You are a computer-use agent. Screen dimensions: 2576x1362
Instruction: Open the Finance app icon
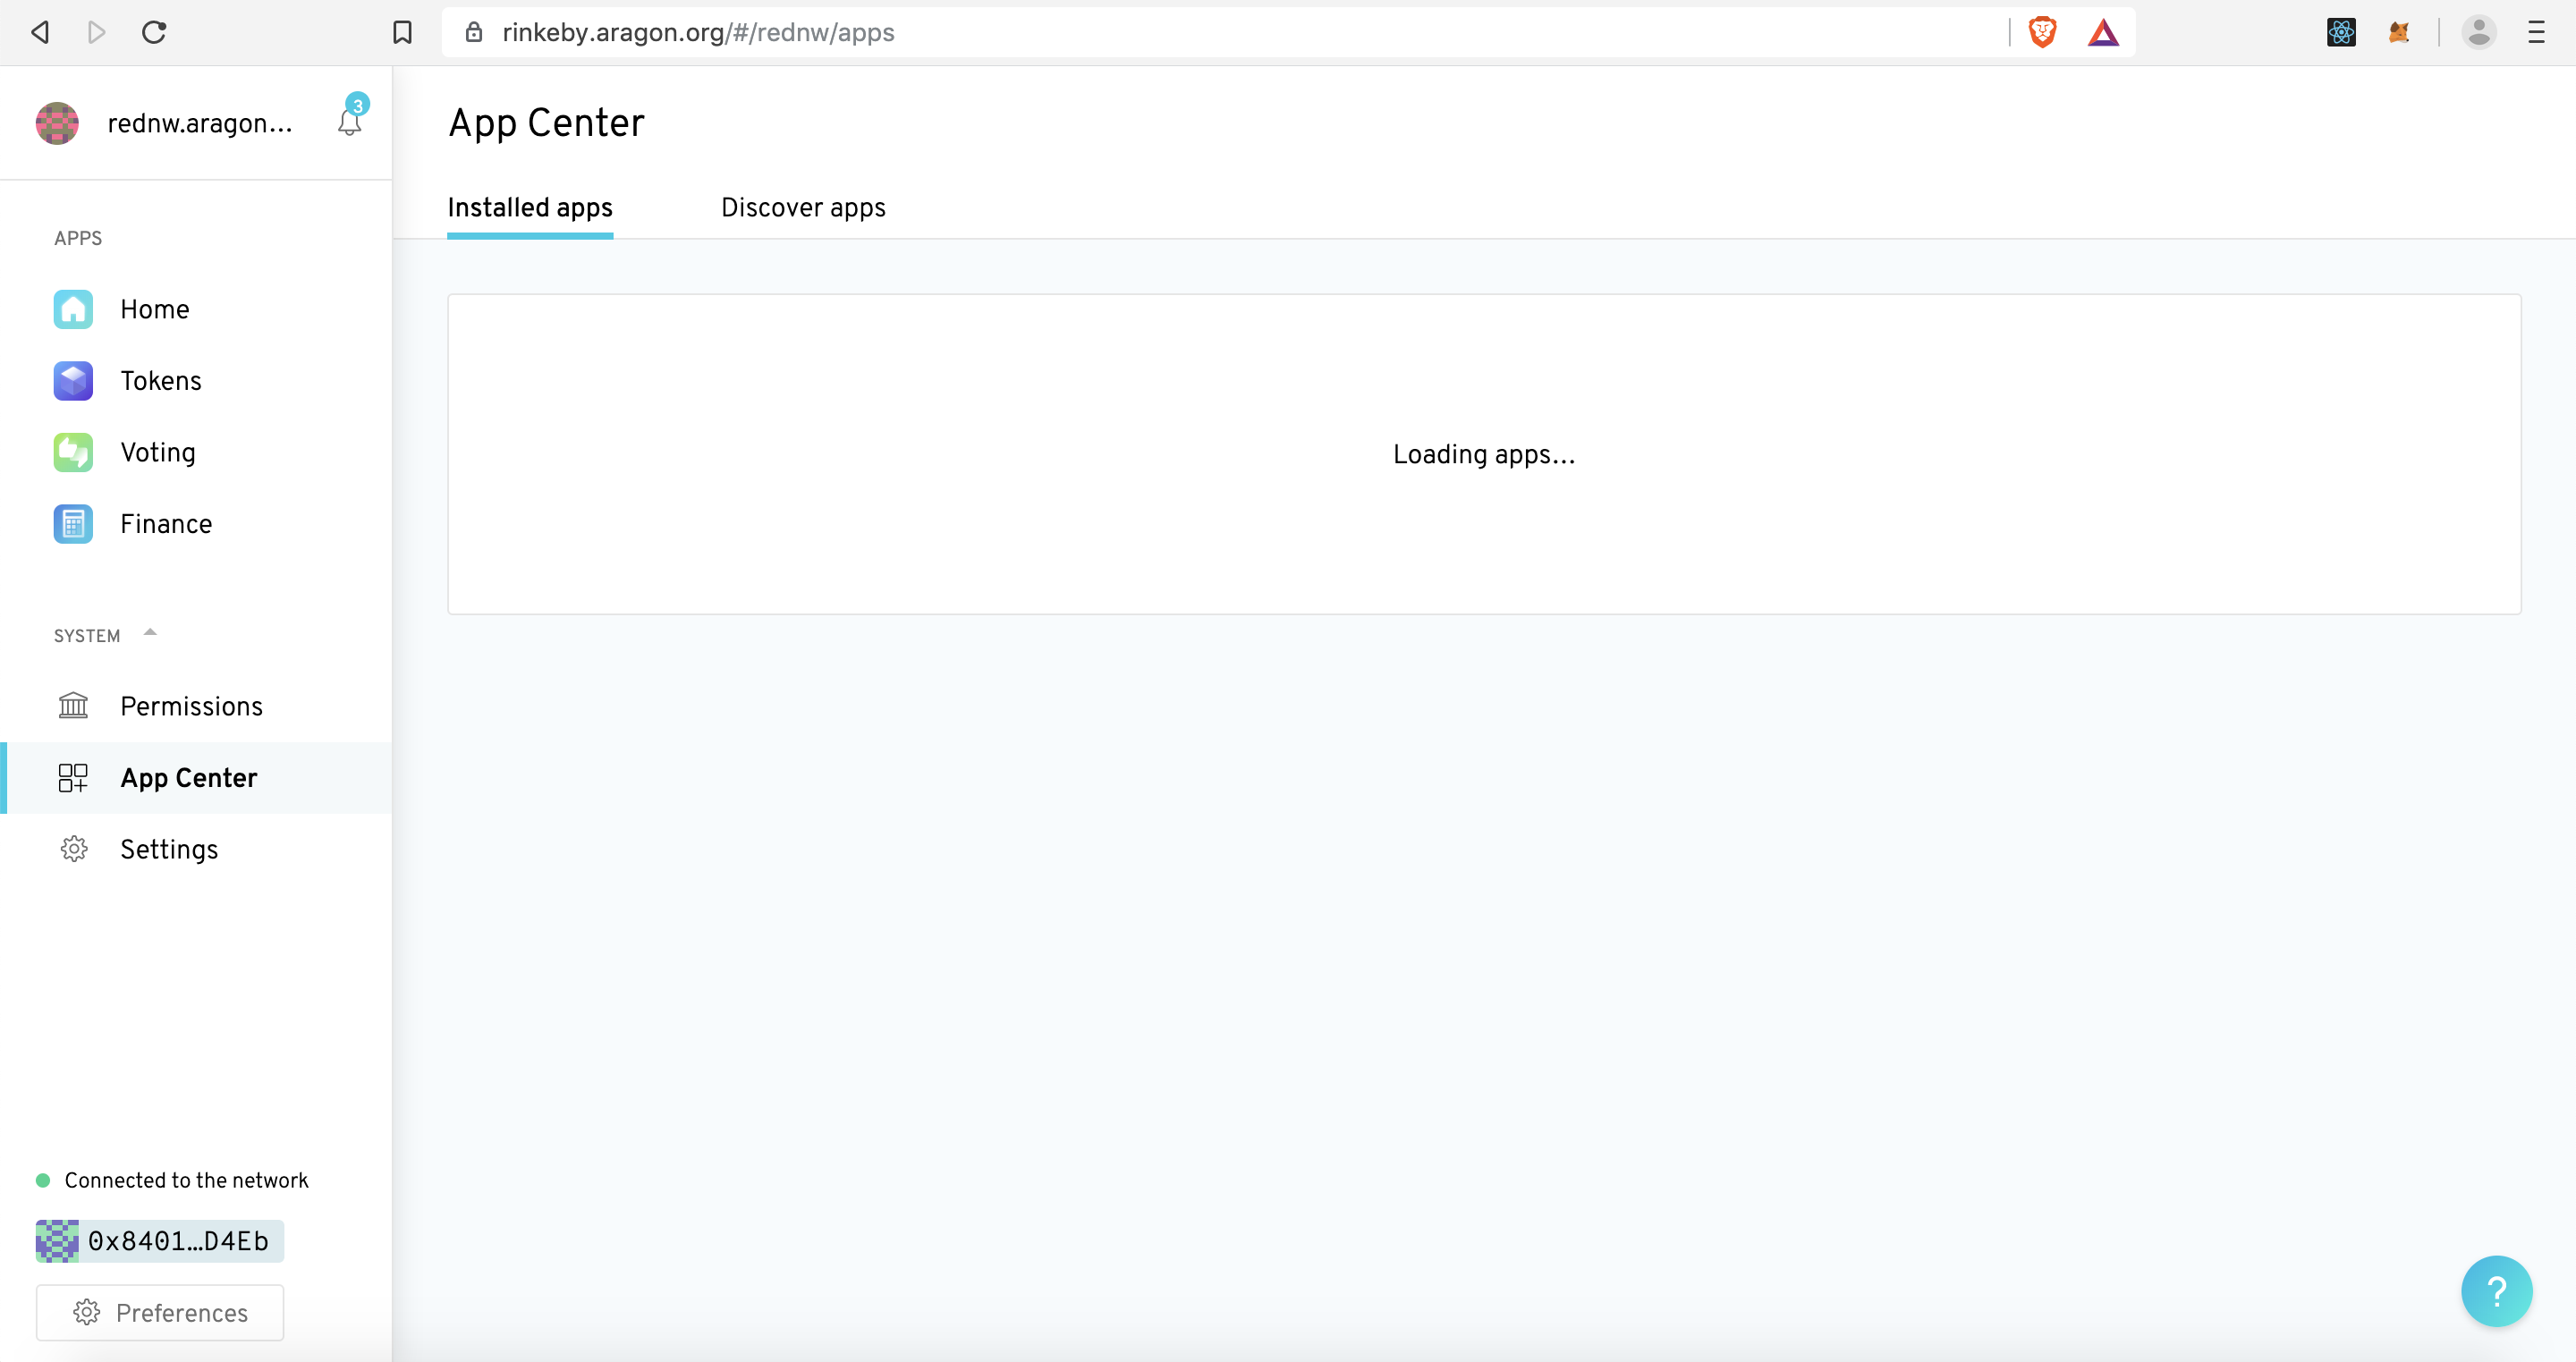point(73,523)
